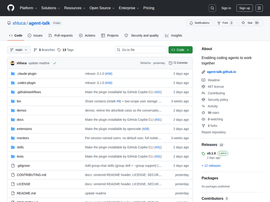Click the folder icon for .claude-plugin
The image size is (270, 202).
point(13,74)
